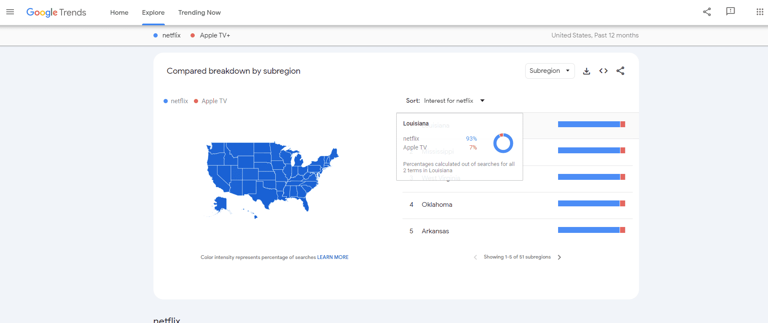Click the United States map

click(x=272, y=180)
